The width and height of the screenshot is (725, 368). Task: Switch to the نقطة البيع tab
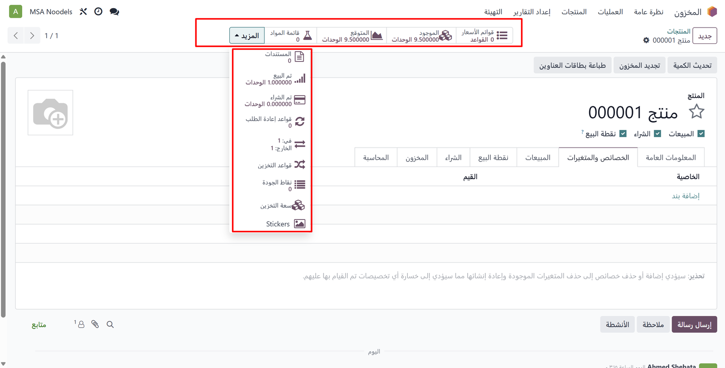click(x=493, y=157)
